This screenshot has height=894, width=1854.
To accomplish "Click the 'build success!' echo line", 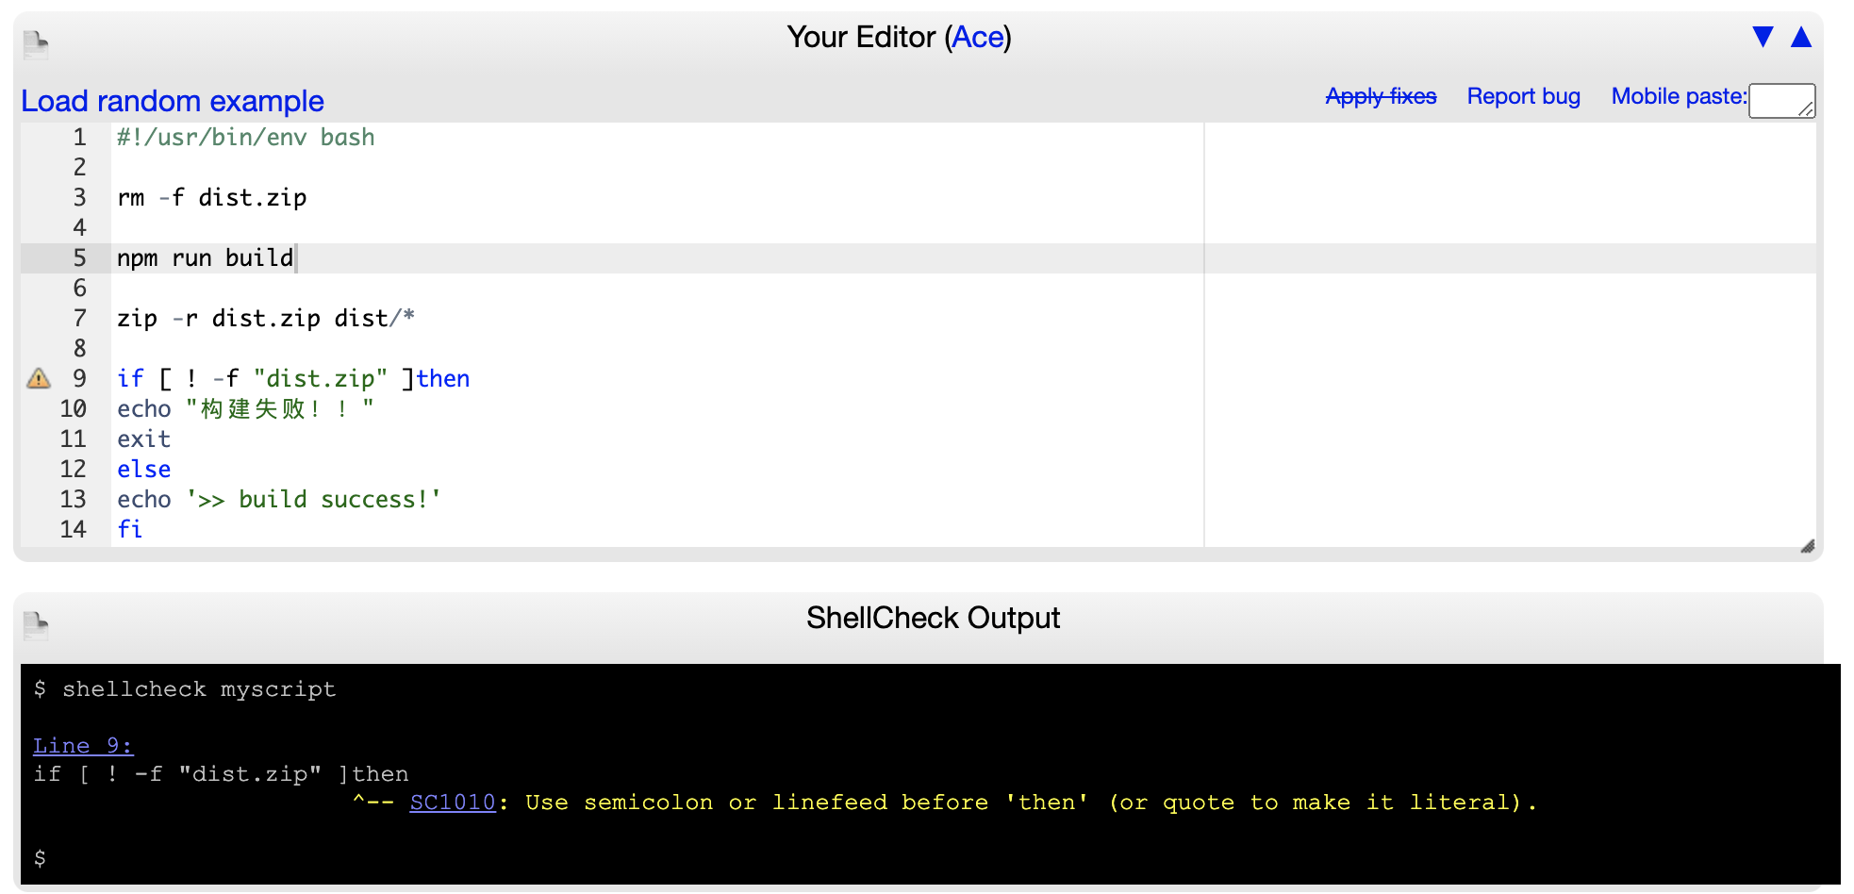I will pos(279,500).
